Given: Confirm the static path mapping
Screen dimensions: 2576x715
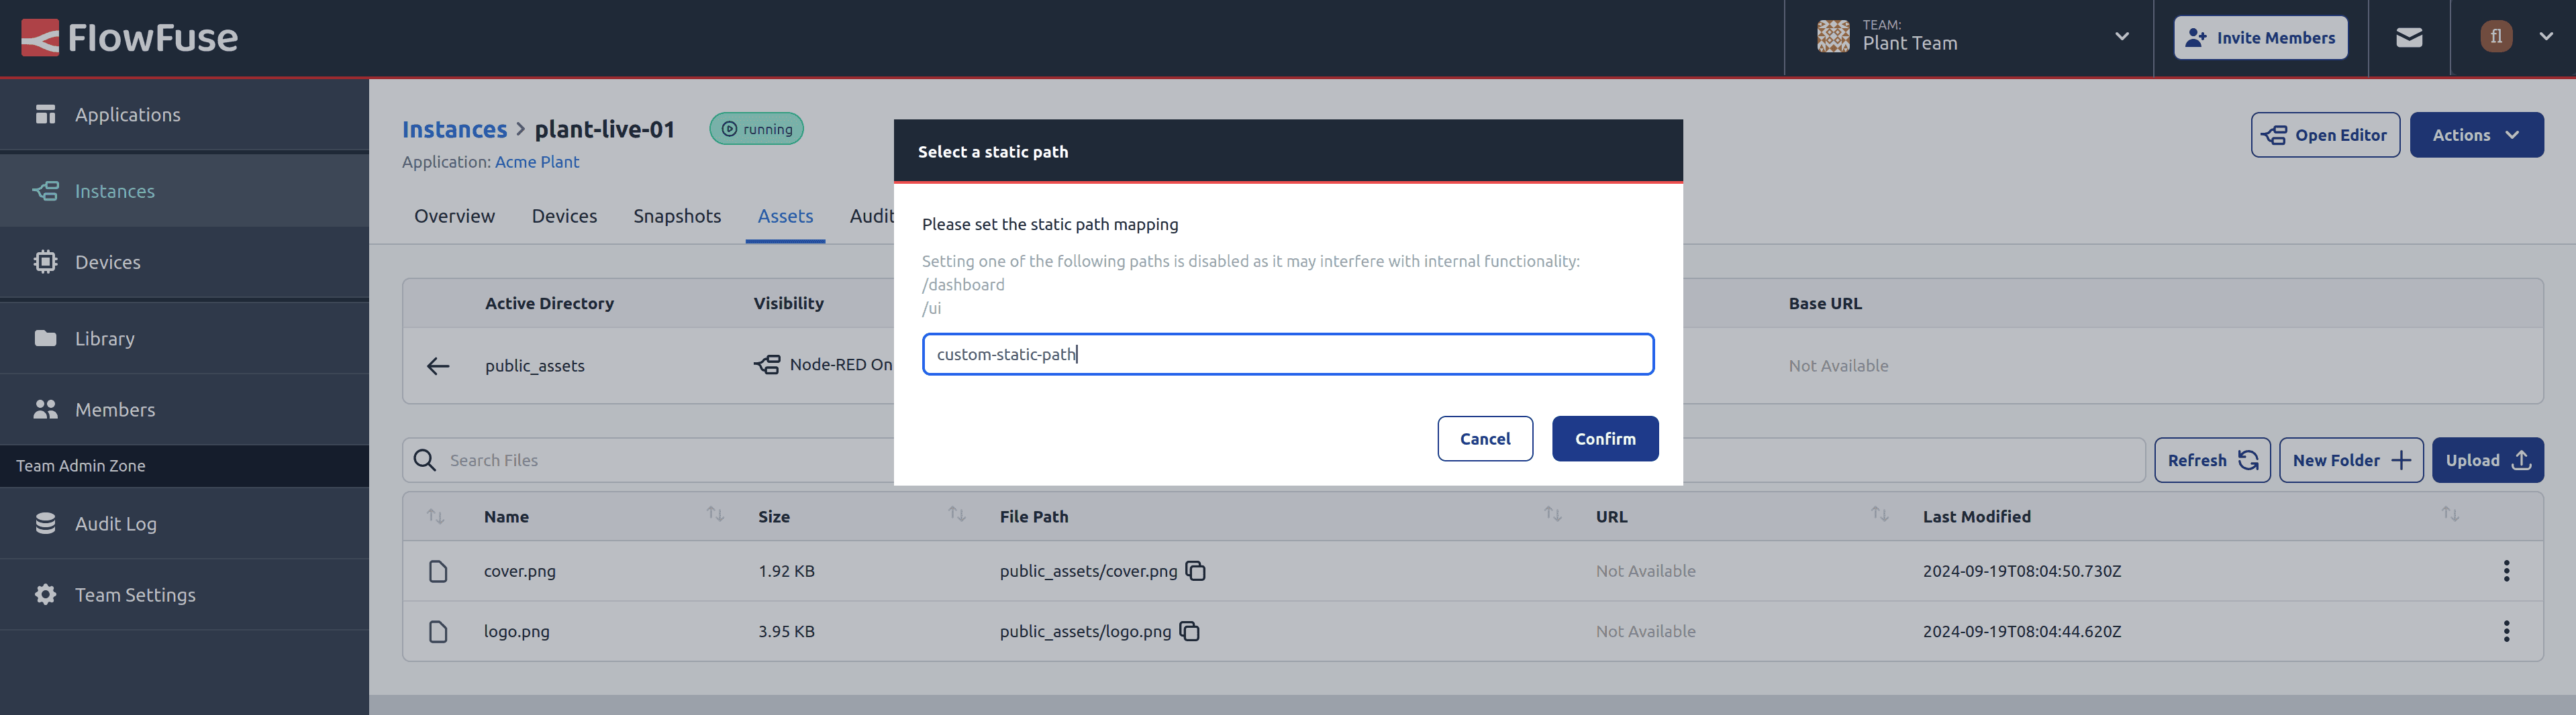Looking at the screenshot, I should (x=1605, y=438).
